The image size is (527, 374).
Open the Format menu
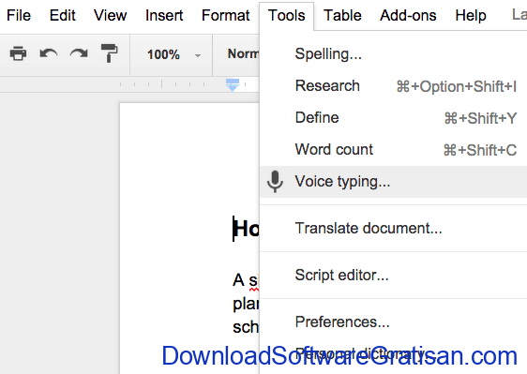pyautogui.click(x=225, y=15)
